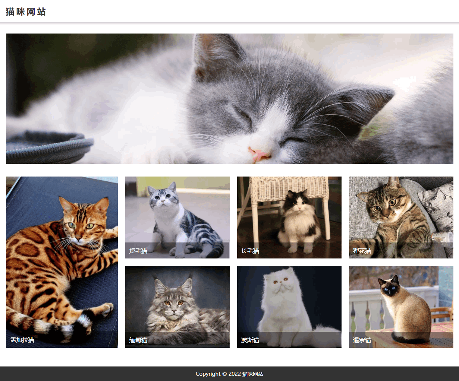Viewport: 459px width, 381px height.
Task: Open the 孟加拉猫 Bengal cat card
Action: click(x=62, y=262)
